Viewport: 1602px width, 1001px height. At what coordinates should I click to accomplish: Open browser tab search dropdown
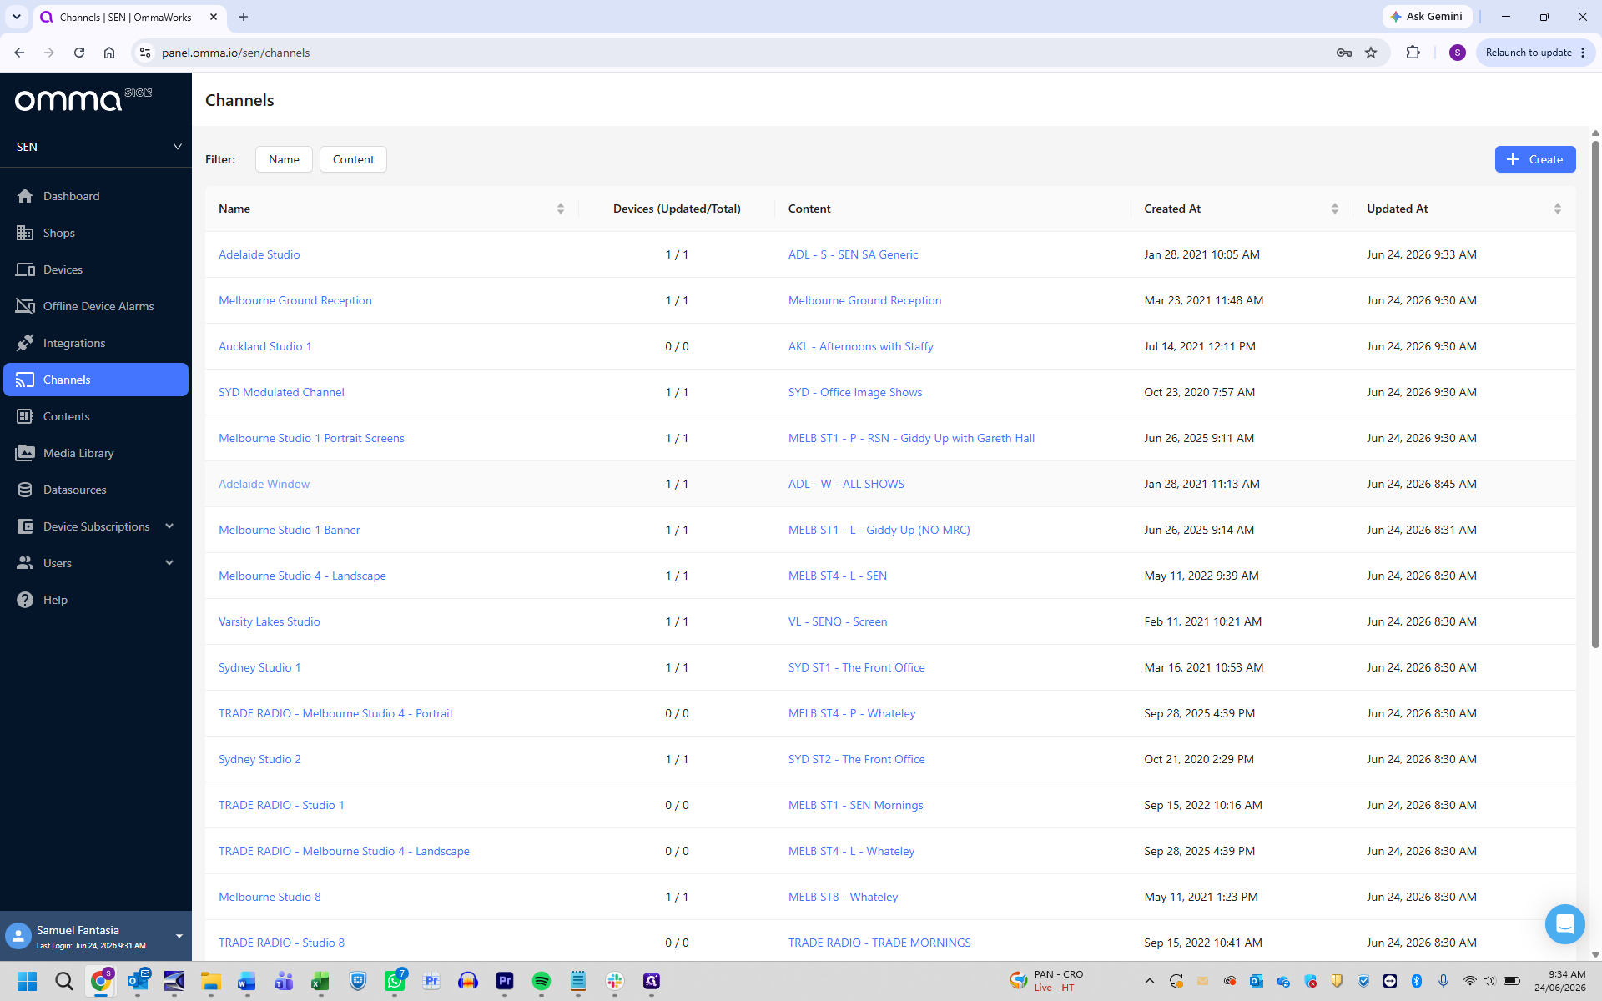pyautogui.click(x=17, y=17)
